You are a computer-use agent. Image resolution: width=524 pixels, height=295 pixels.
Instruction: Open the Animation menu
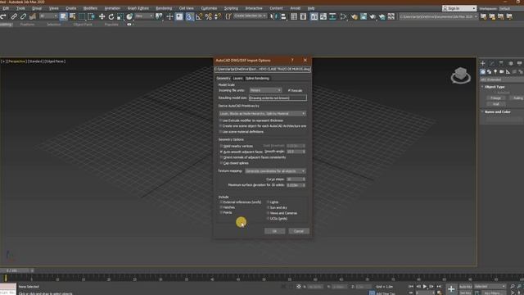click(x=112, y=8)
